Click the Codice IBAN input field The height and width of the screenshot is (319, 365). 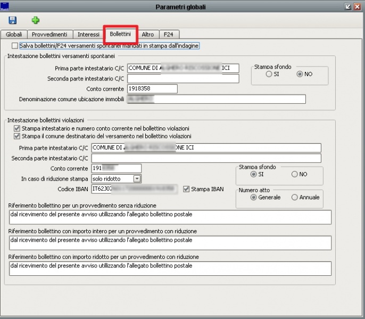[x=135, y=189]
